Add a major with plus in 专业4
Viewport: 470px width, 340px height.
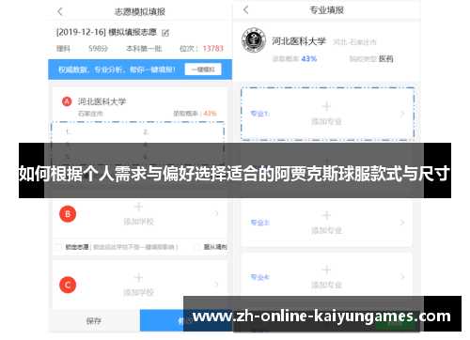pyautogui.click(x=326, y=270)
